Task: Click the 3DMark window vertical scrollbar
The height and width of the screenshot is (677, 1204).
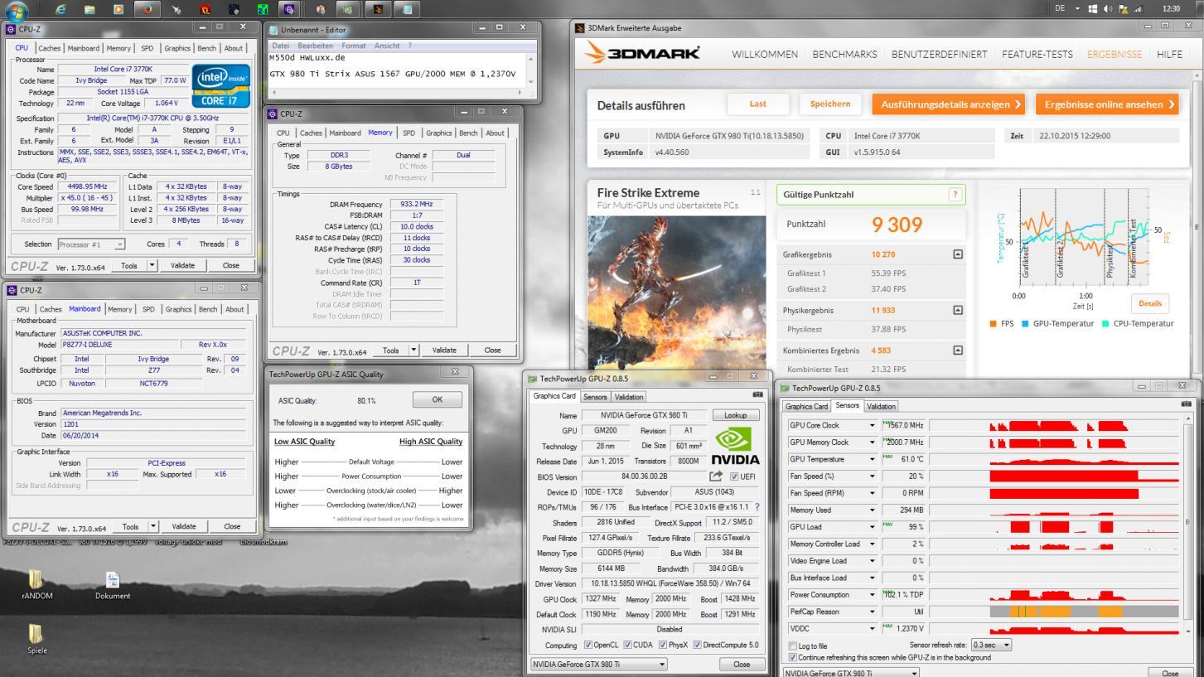Action: (x=1198, y=224)
